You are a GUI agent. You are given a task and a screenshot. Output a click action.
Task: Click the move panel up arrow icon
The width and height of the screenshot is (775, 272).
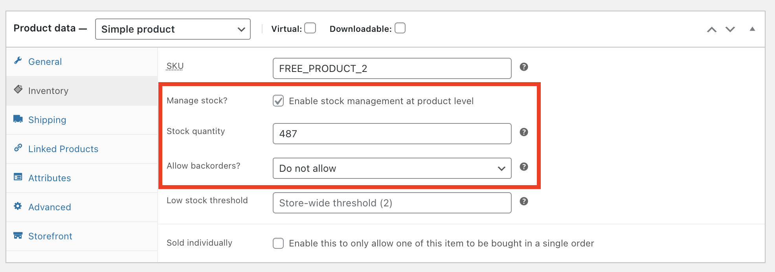(x=712, y=29)
